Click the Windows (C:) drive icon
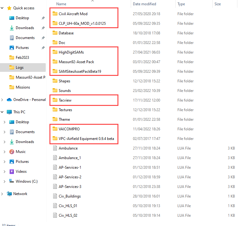This screenshot has width=251, height=226. (x=12, y=181)
